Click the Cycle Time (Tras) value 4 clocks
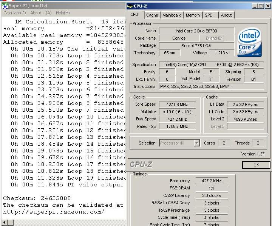Viewport: 272px width, 226px height. [x=212, y=218]
